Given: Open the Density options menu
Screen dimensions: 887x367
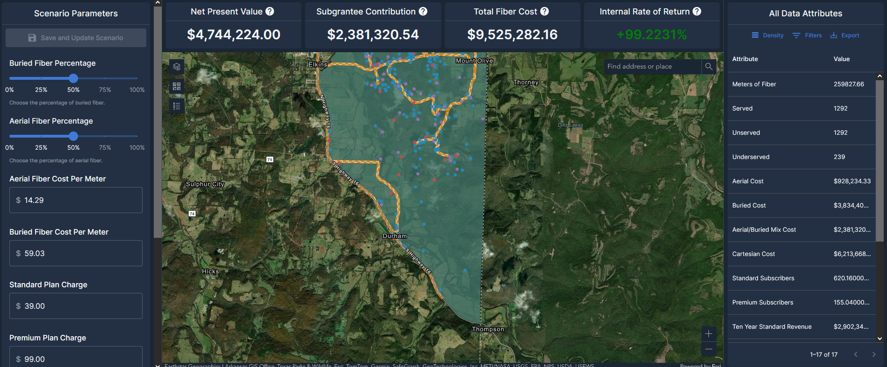Looking at the screenshot, I should point(767,35).
